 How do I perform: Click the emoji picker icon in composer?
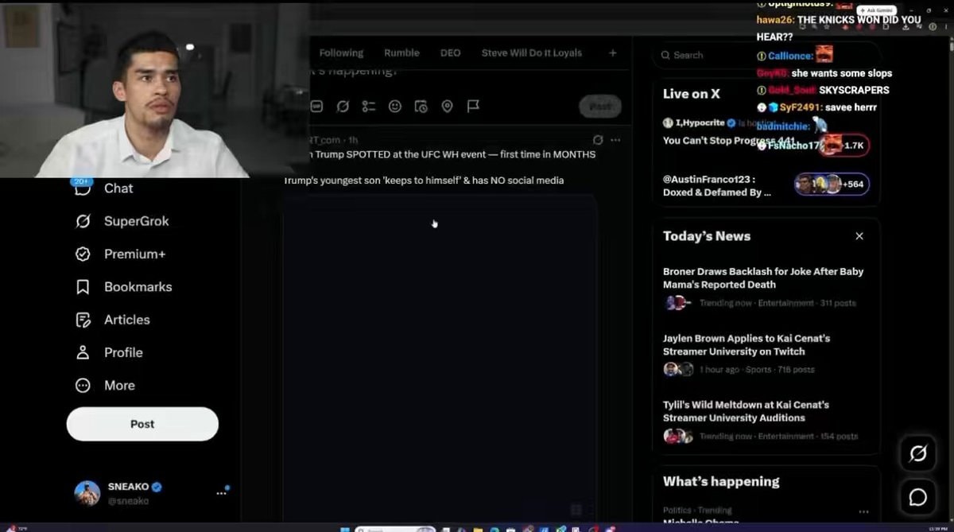coord(395,106)
